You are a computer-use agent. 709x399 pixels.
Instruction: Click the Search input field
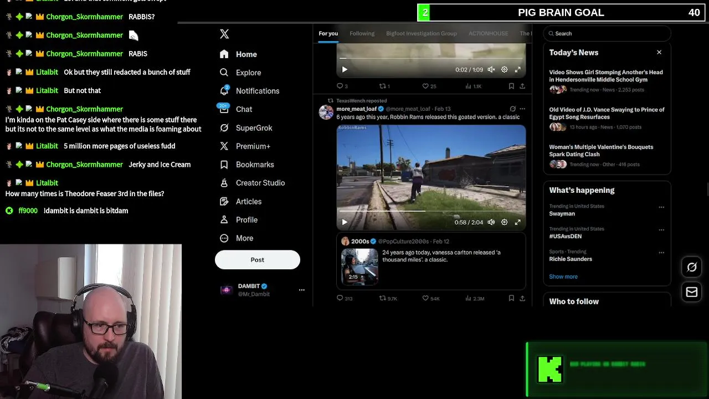pos(607,34)
